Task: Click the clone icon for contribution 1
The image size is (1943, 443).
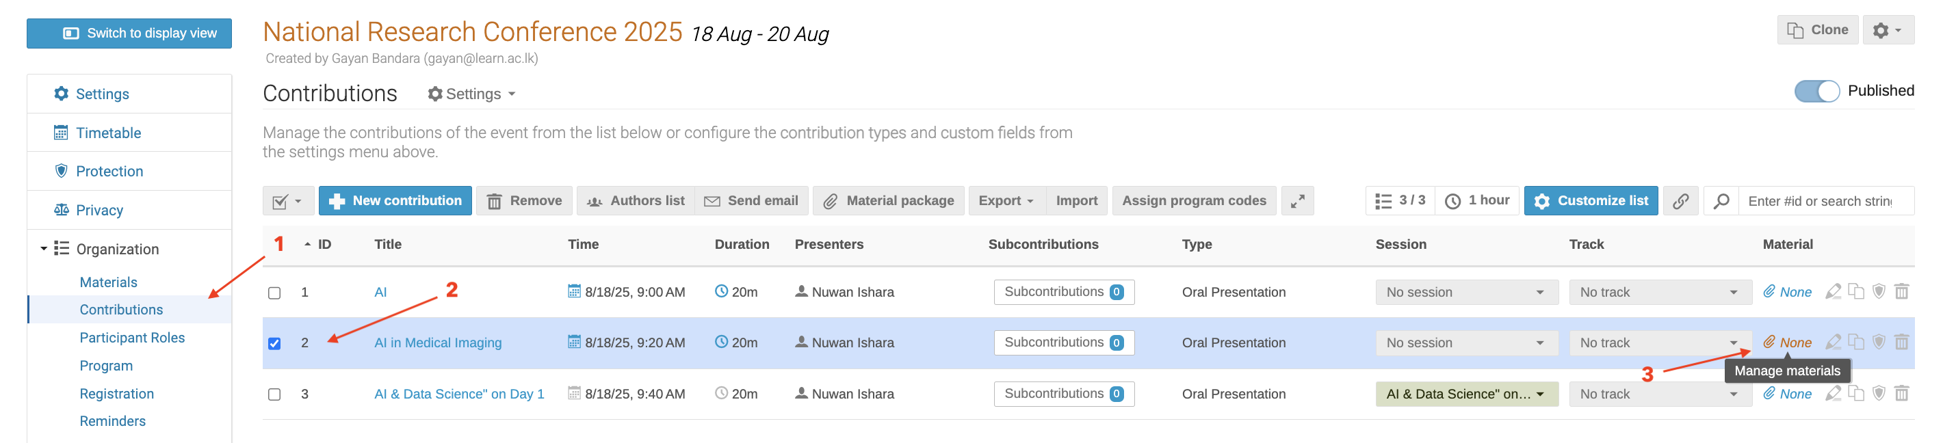Action: [x=1855, y=291]
